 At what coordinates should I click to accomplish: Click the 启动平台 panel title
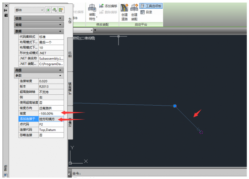click(141, 25)
